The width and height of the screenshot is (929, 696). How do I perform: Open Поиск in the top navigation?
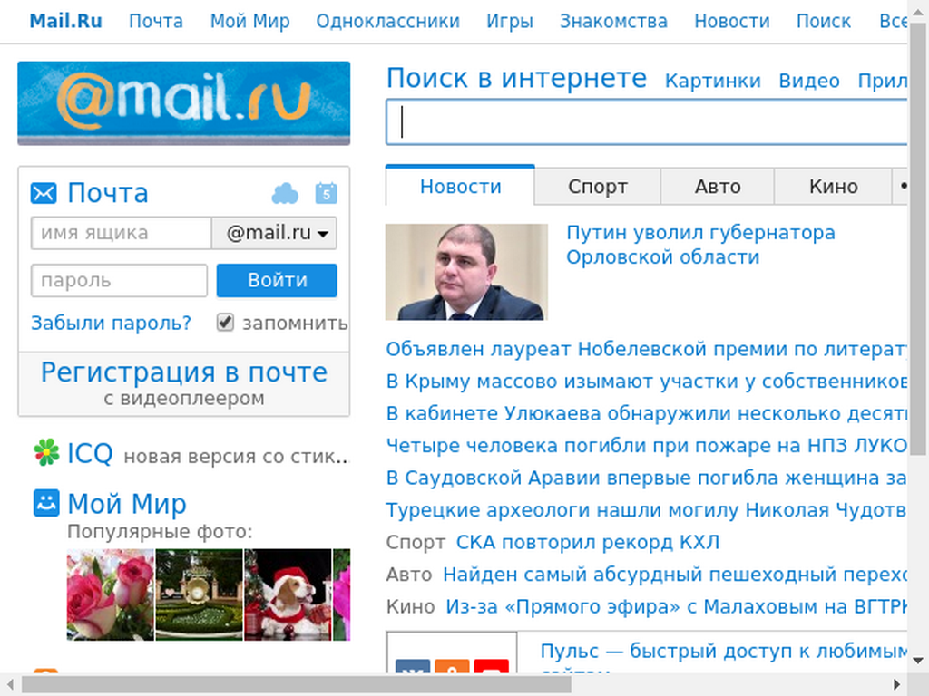(824, 22)
